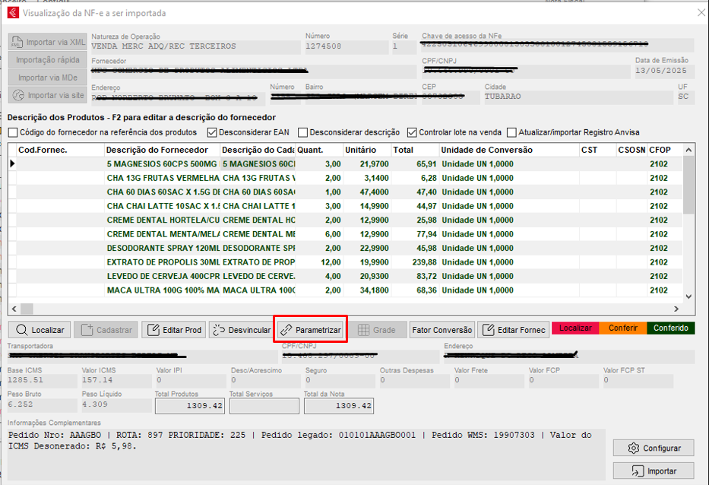Click the Localizar magnifier button

[x=40, y=330]
